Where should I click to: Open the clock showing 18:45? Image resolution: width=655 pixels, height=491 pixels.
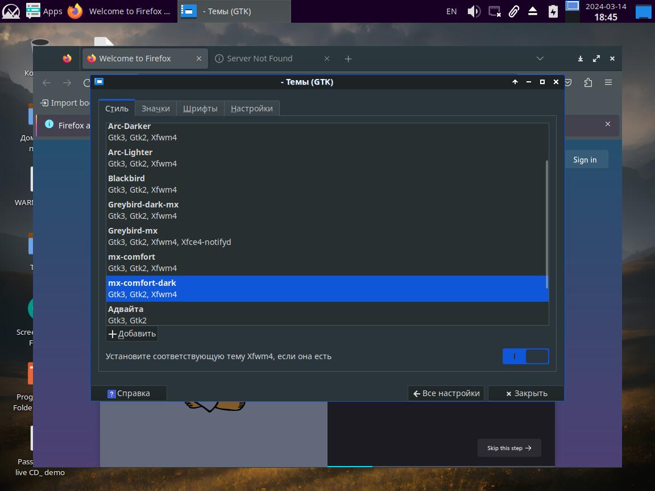tap(606, 11)
